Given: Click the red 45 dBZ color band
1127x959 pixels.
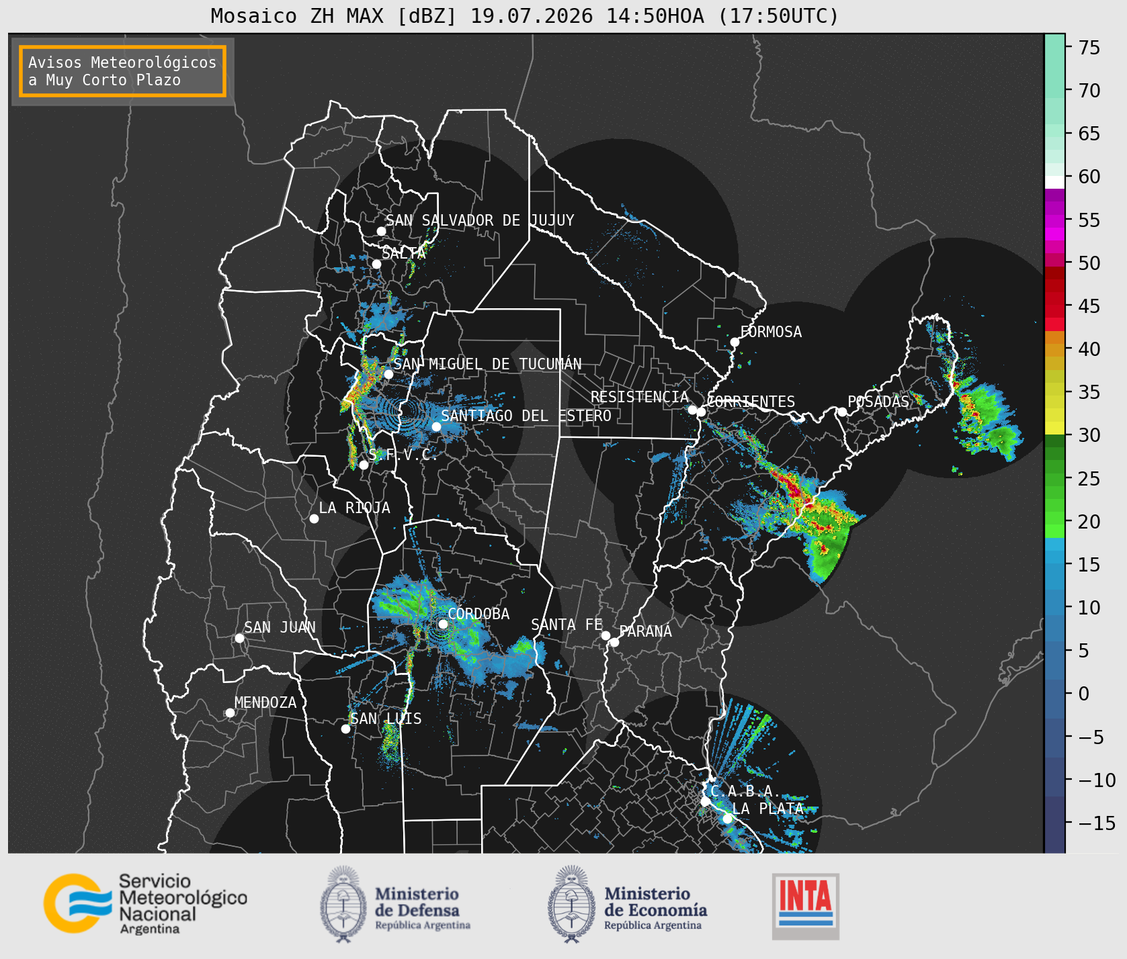Looking at the screenshot, I should click(x=1054, y=306).
